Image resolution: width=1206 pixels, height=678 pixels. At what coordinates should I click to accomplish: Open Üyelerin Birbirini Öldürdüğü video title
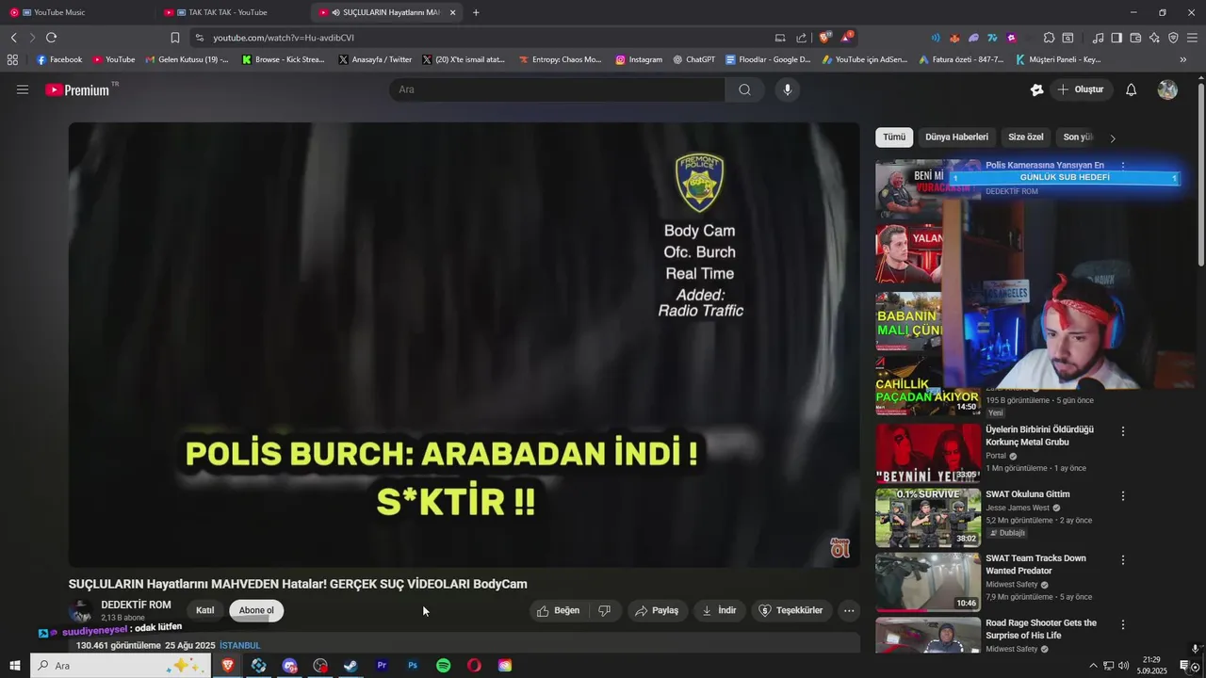(1039, 436)
